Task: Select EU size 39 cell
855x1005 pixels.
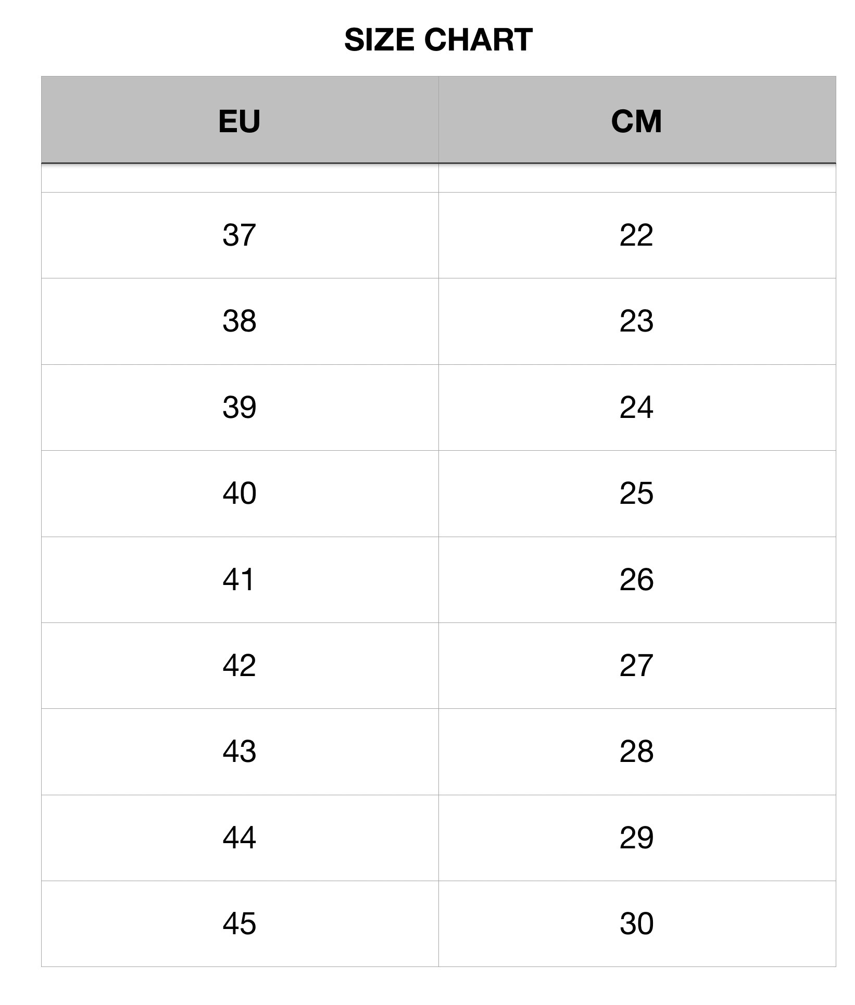Action: tap(239, 407)
